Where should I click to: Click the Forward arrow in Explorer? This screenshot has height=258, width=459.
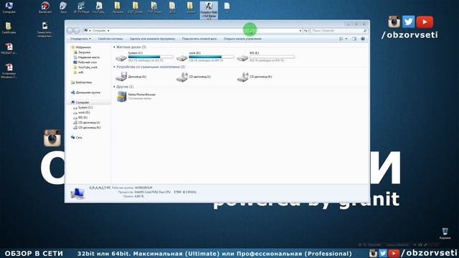click(x=77, y=30)
